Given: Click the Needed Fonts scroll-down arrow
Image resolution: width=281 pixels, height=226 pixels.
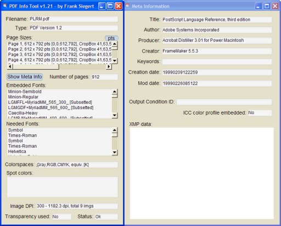Looking at the screenshot, I should pos(115,152).
